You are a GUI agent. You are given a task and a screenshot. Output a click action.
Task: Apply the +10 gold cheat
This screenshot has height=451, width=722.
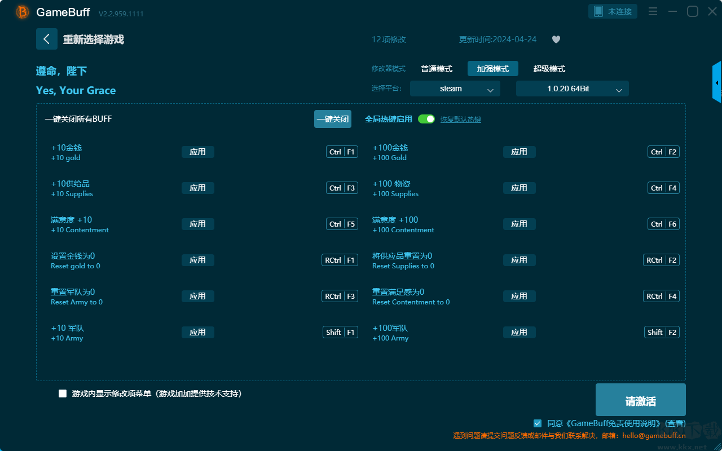[197, 152]
